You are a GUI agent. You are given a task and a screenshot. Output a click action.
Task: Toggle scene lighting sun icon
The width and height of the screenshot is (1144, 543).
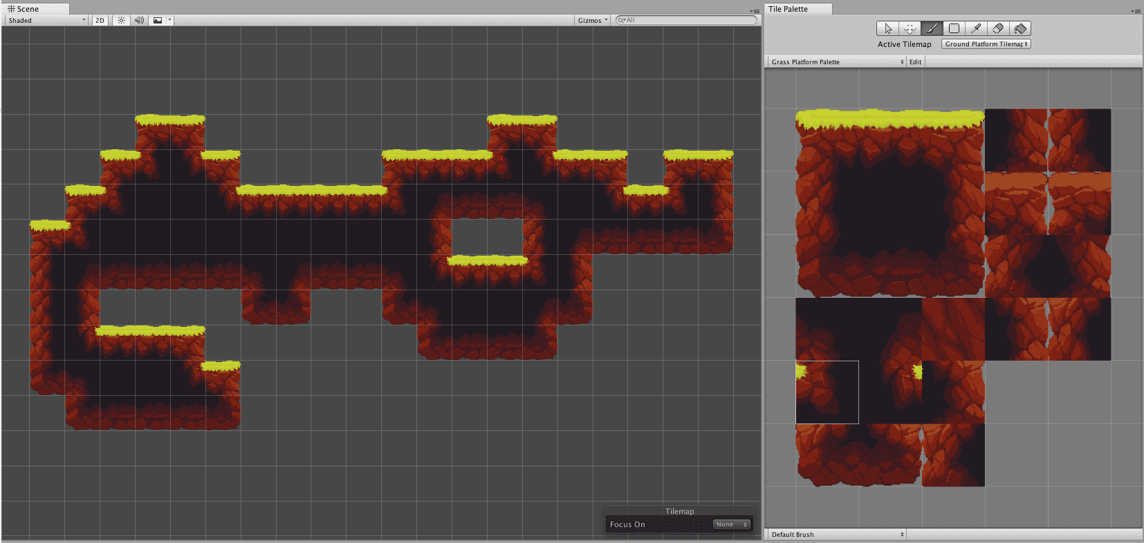coord(121,21)
